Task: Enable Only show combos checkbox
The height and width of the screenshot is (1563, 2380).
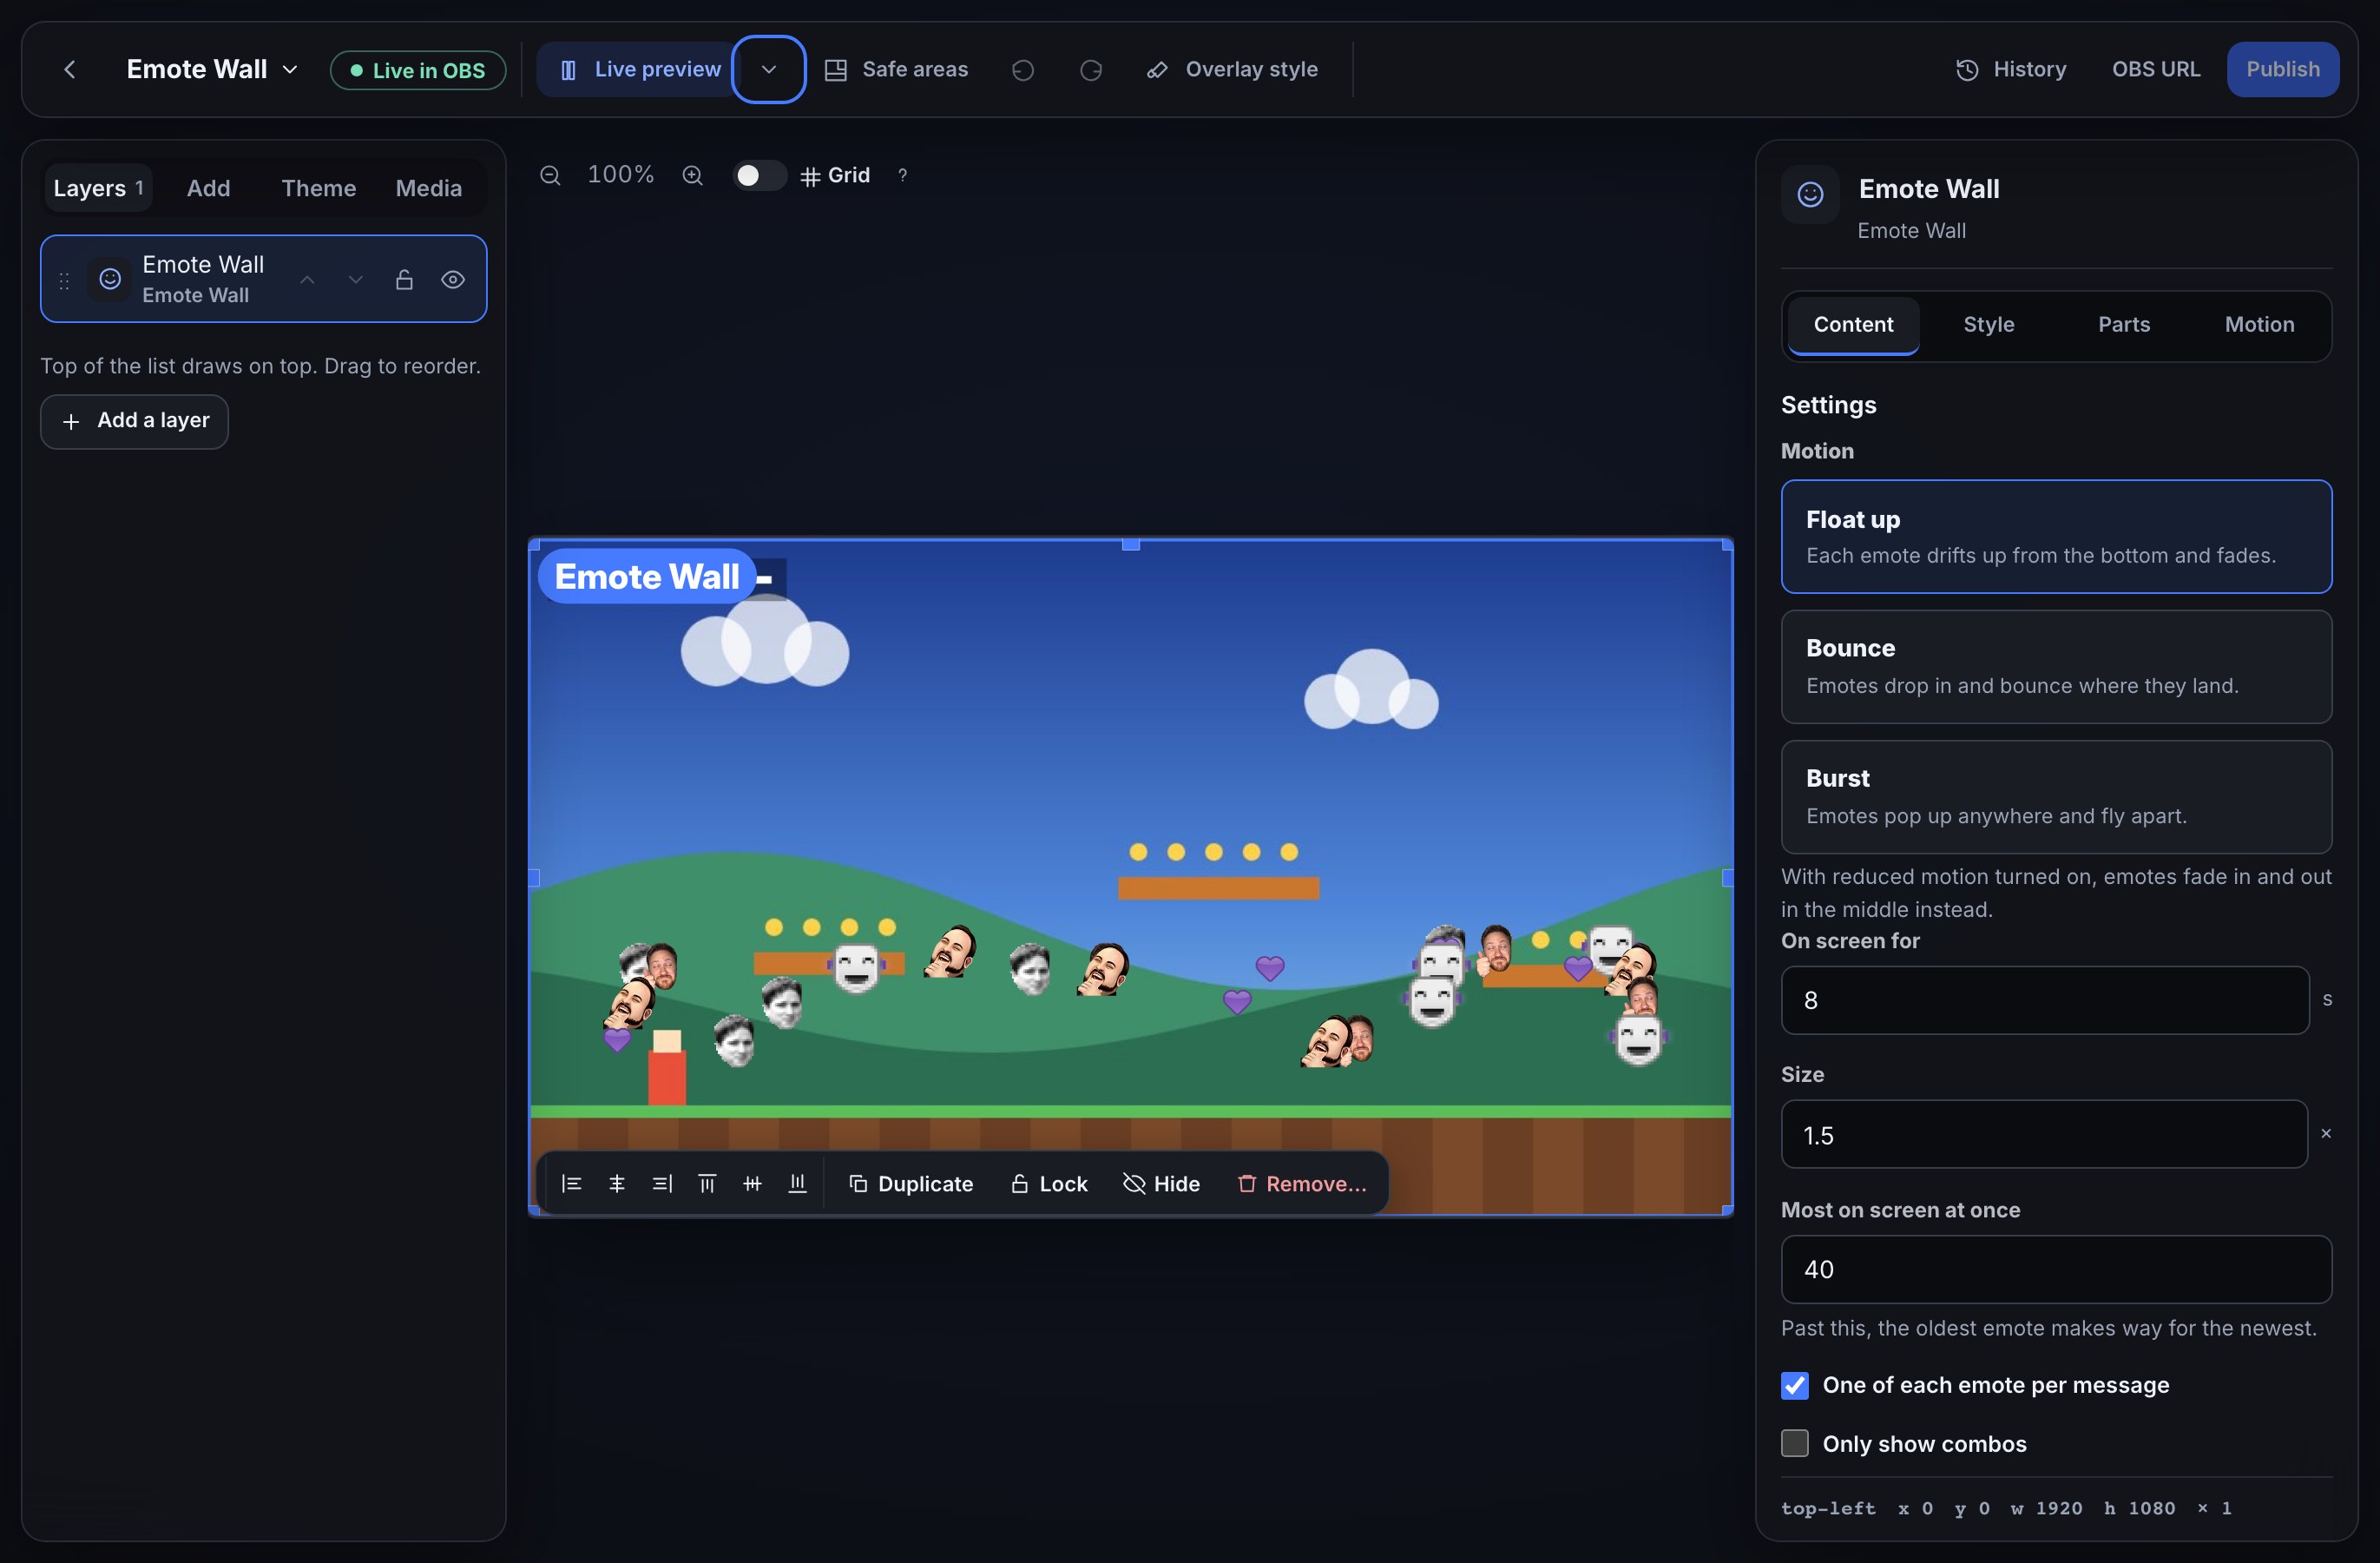Action: (x=1794, y=1443)
